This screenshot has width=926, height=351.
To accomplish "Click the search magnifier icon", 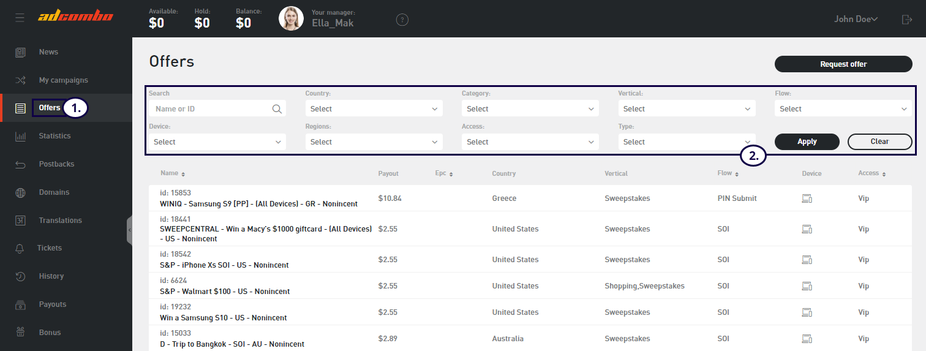I will pos(277,109).
